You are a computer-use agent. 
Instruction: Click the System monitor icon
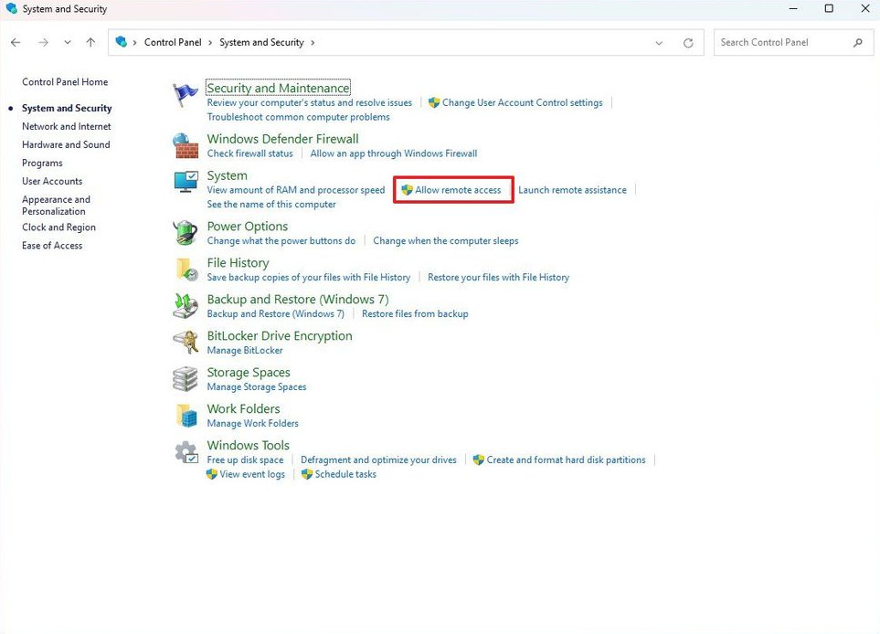click(186, 182)
